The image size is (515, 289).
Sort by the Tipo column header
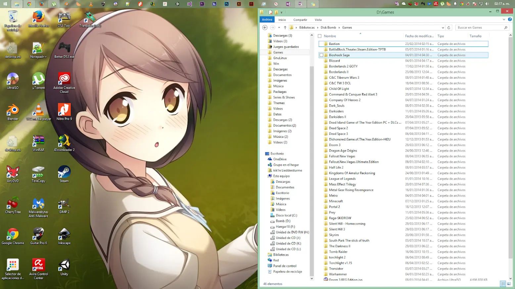click(452, 36)
